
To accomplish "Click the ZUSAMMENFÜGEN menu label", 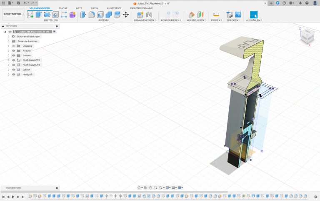I will click(x=144, y=20).
